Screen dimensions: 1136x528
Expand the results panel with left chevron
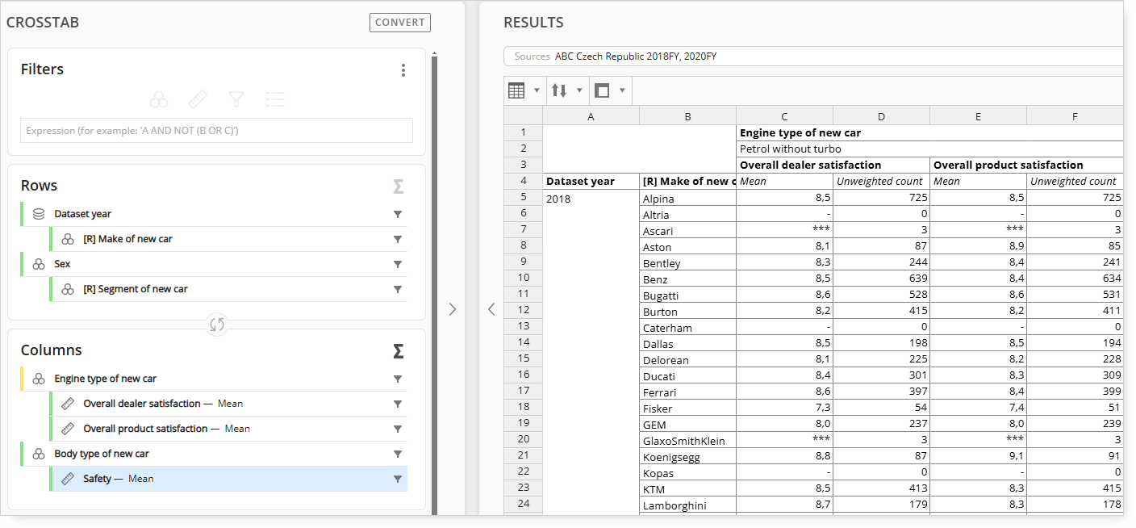click(491, 309)
